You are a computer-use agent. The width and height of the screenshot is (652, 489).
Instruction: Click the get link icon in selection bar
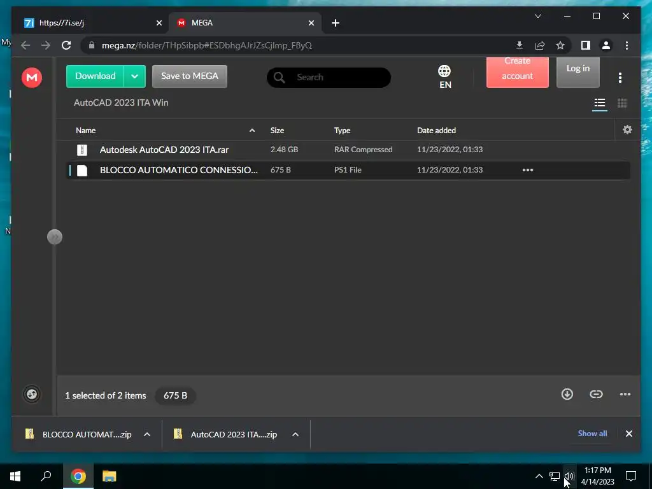coord(596,394)
